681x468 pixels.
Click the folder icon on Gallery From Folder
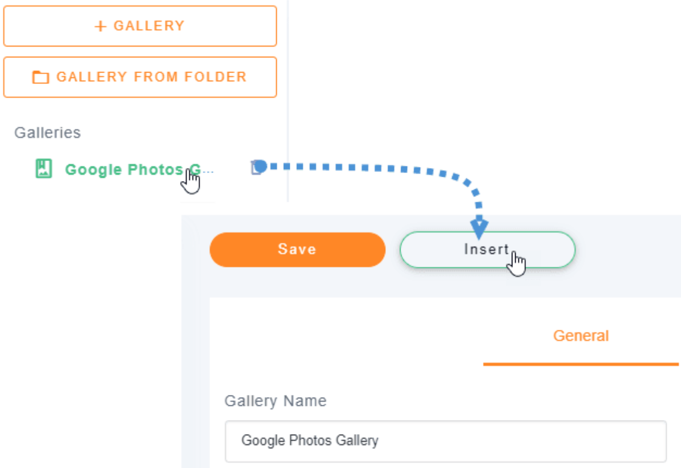click(x=40, y=77)
